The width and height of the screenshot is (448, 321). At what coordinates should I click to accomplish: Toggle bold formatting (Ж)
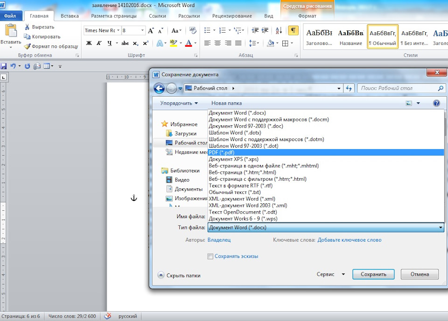(89, 43)
